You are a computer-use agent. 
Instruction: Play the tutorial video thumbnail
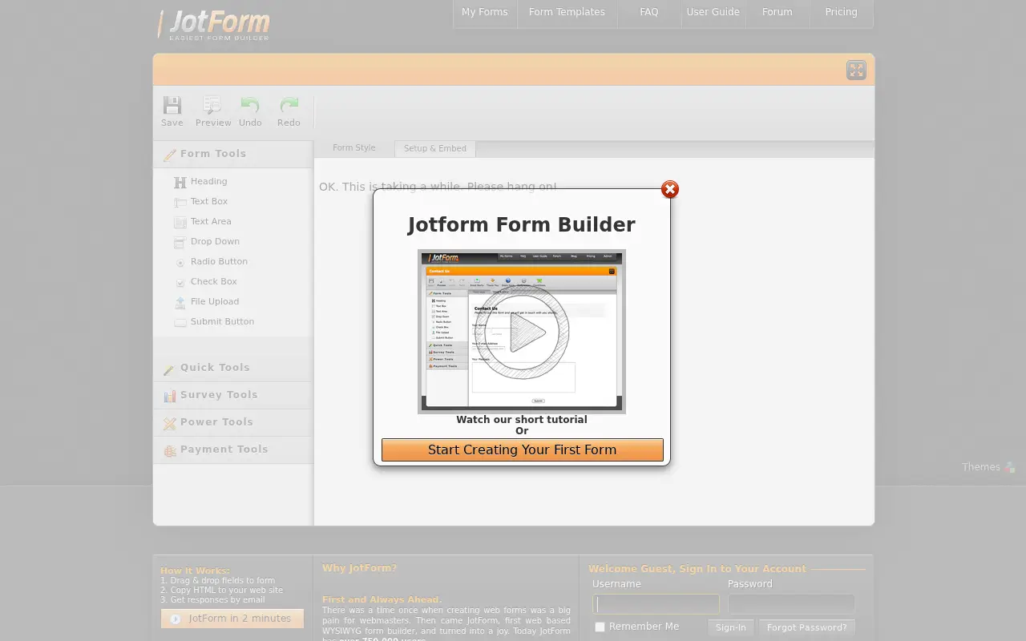(522, 332)
